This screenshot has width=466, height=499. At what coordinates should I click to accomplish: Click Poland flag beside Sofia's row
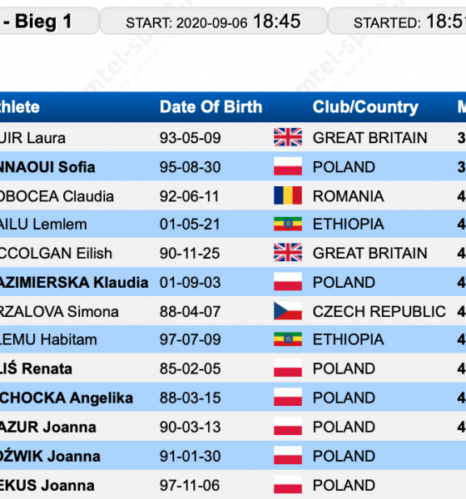click(288, 166)
